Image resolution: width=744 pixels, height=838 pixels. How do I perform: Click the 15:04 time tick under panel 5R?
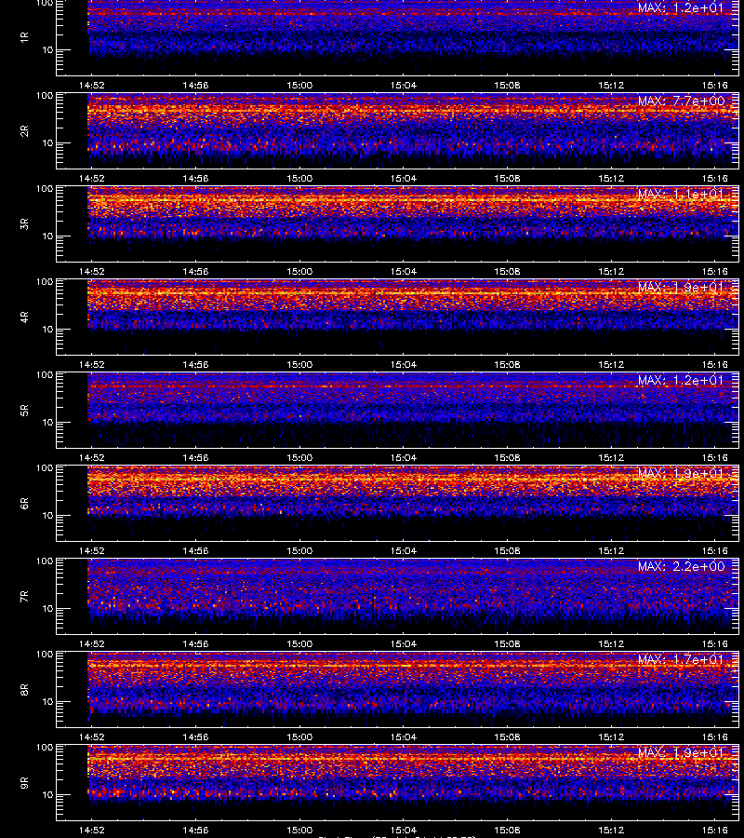point(403,457)
